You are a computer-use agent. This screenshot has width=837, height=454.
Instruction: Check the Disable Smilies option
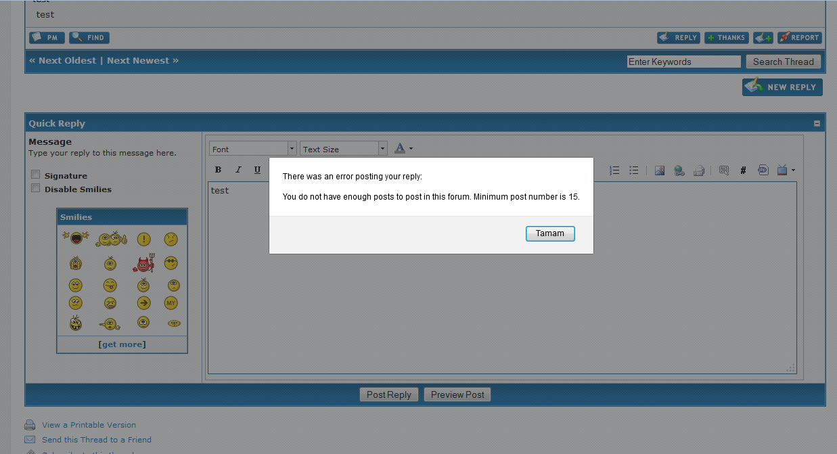[x=36, y=188]
